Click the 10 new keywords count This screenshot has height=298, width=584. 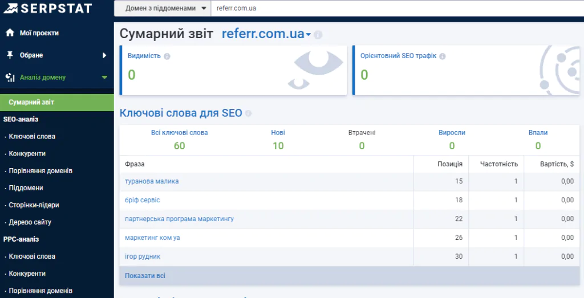(278, 146)
